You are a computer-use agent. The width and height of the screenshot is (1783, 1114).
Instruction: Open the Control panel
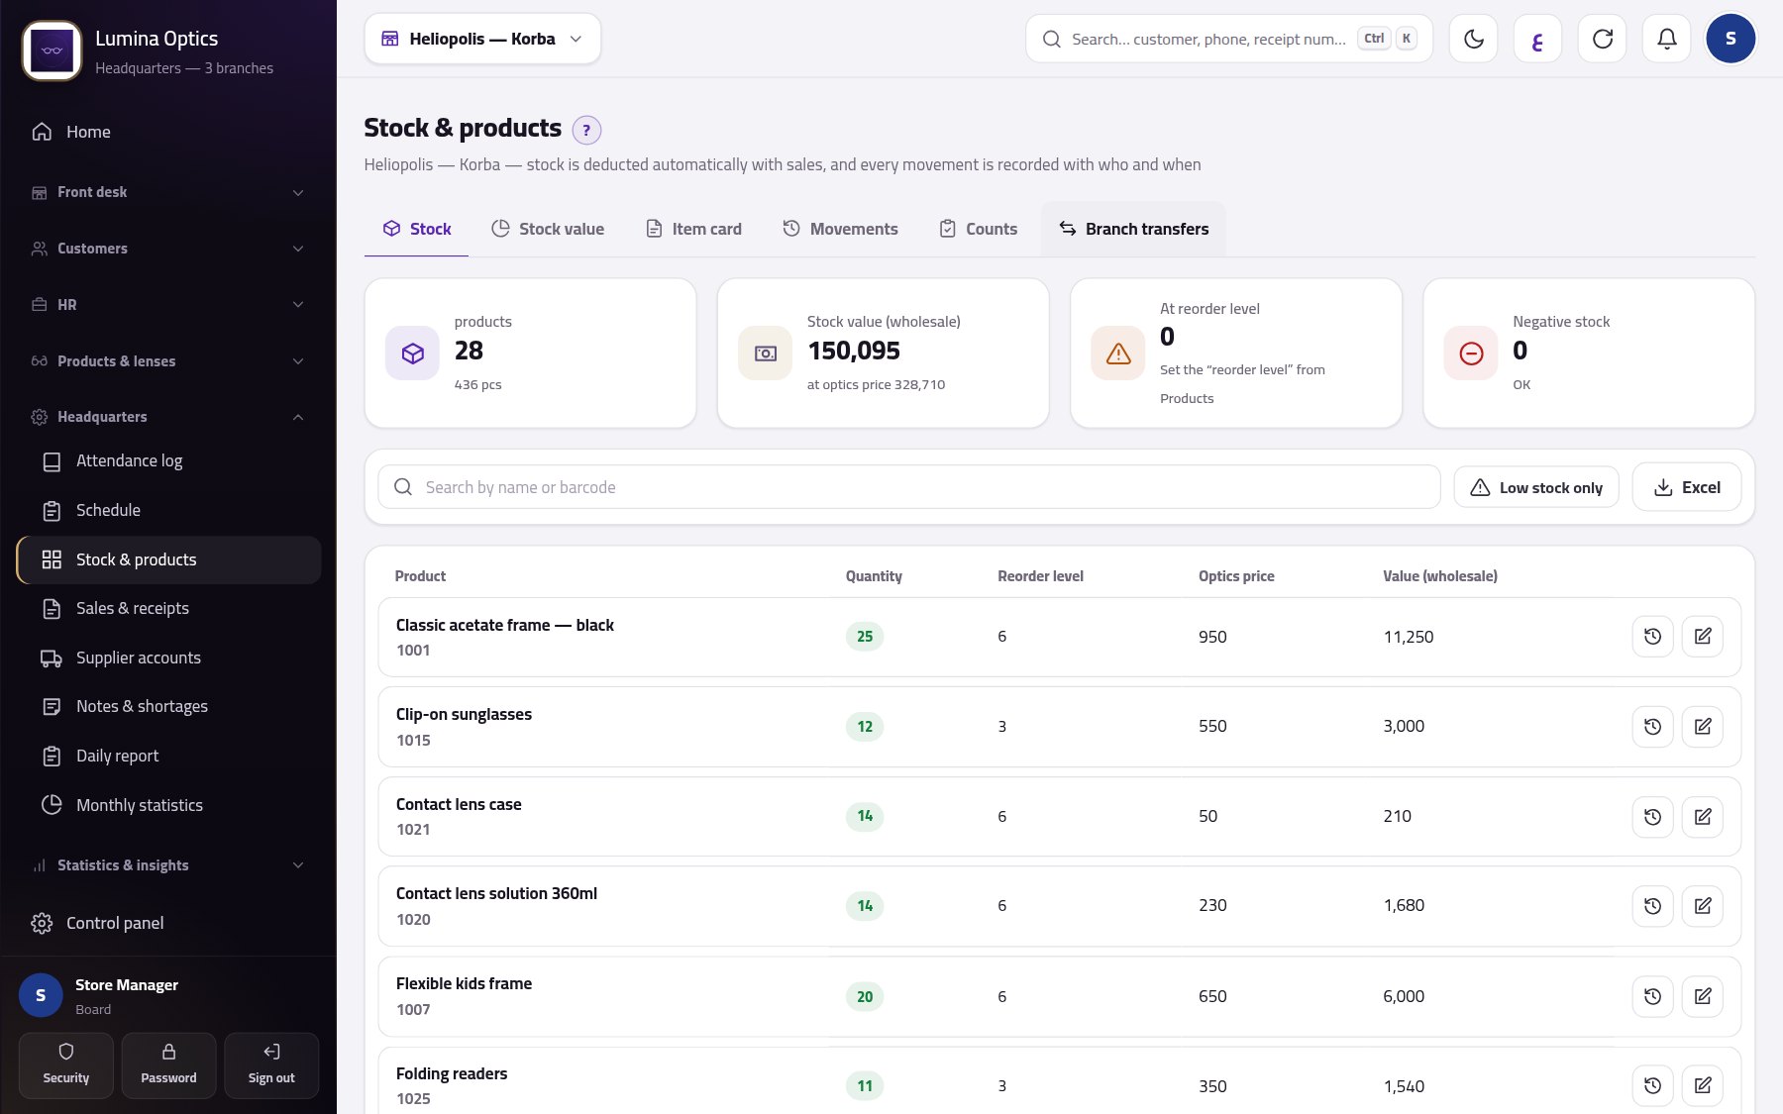(168, 923)
